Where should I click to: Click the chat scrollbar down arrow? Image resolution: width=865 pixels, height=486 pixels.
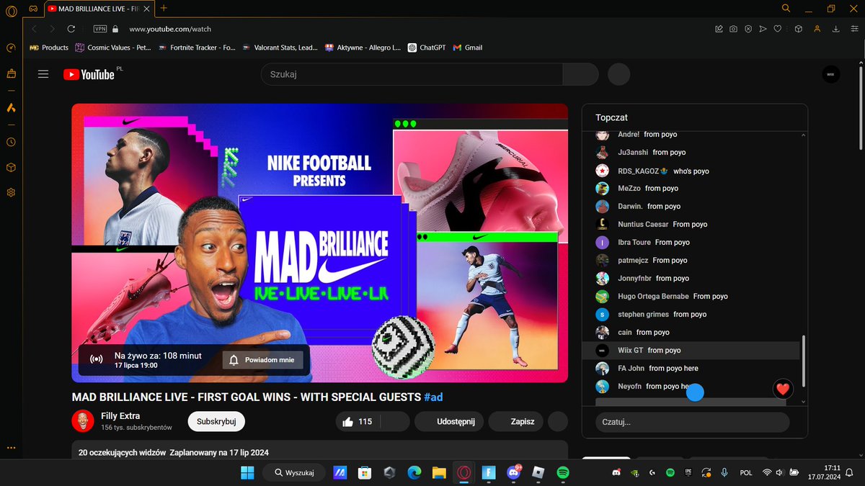tap(804, 402)
